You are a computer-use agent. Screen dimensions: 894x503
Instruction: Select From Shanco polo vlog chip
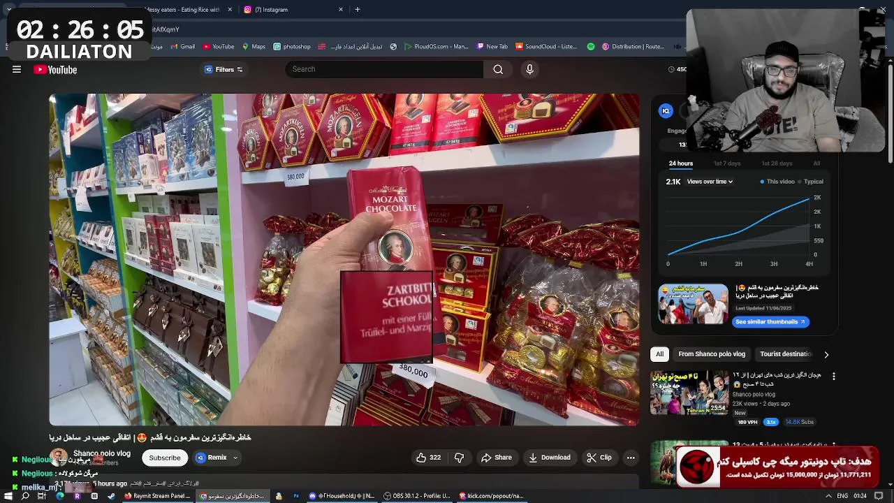pyautogui.click(x=712, y=354)
